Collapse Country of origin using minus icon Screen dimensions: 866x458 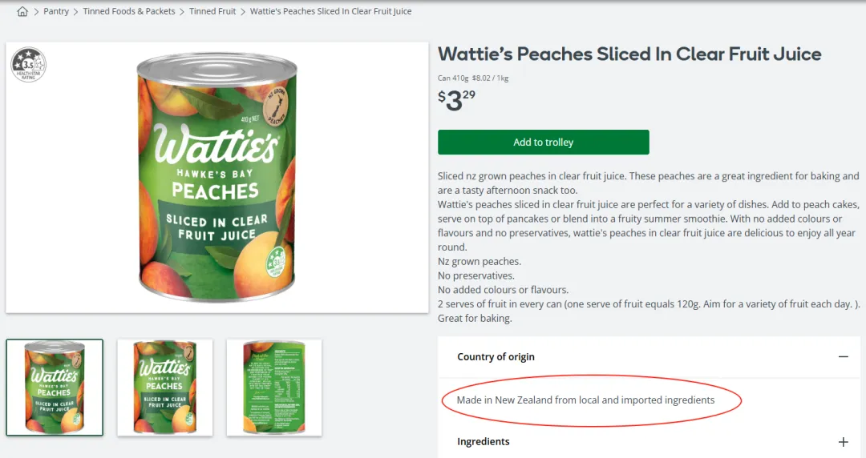point(843,357)
